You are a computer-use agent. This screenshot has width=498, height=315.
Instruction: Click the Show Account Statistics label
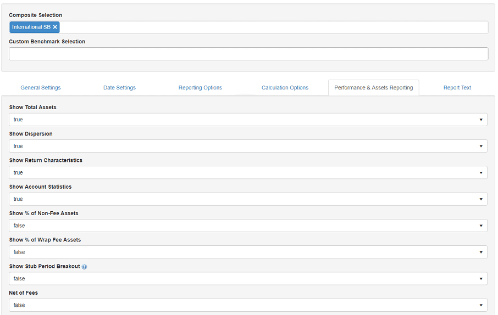click(40, 187)
